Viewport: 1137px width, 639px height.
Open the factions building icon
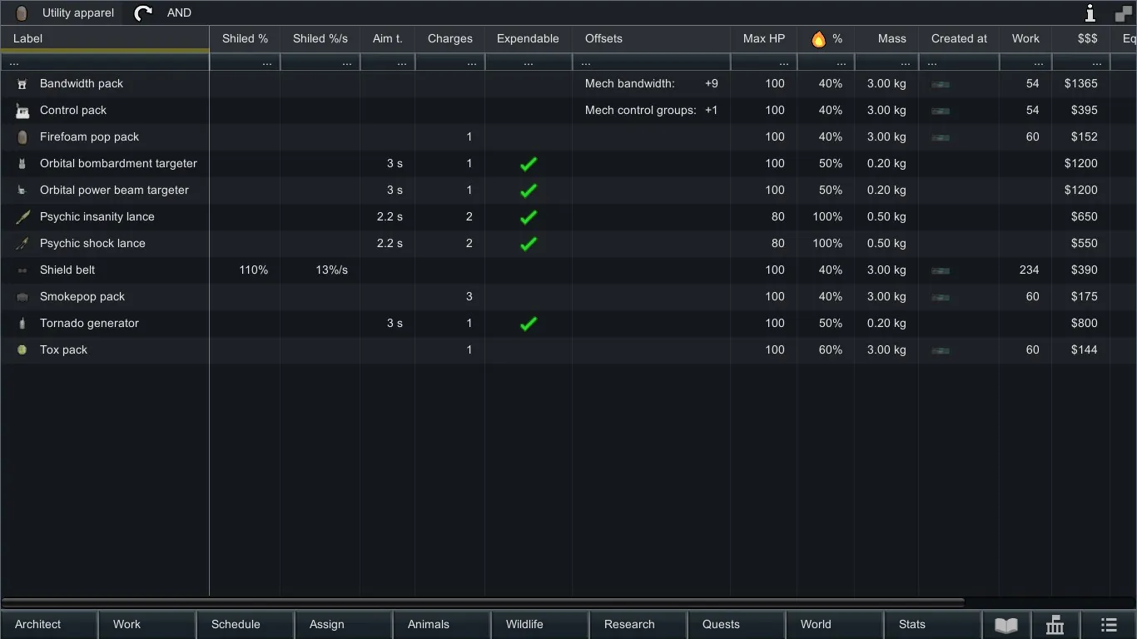pyautogui.click(x=1055, y=625)
